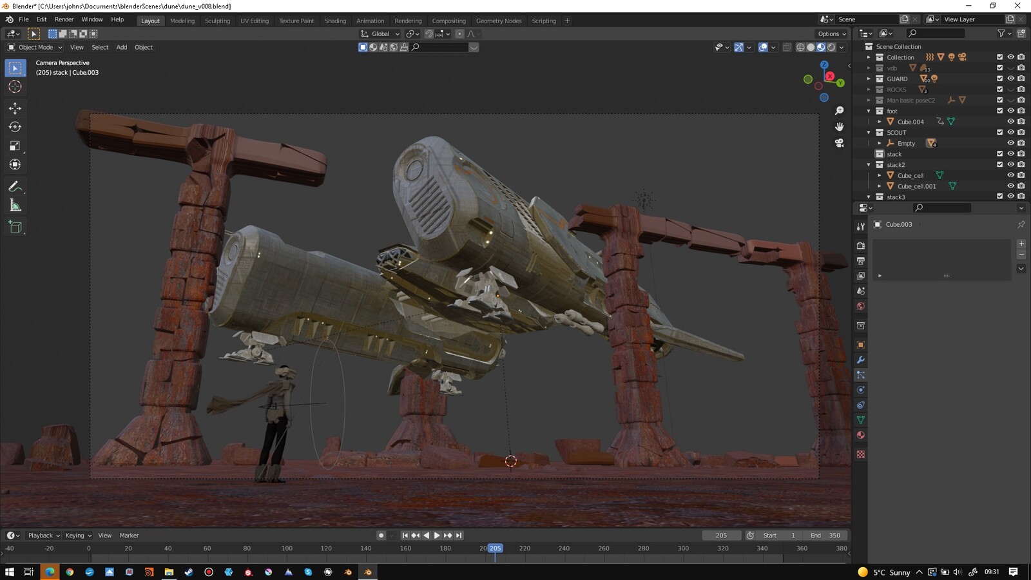
Task: Open the View Layer properties tab
Action: [x=860, y=276]
